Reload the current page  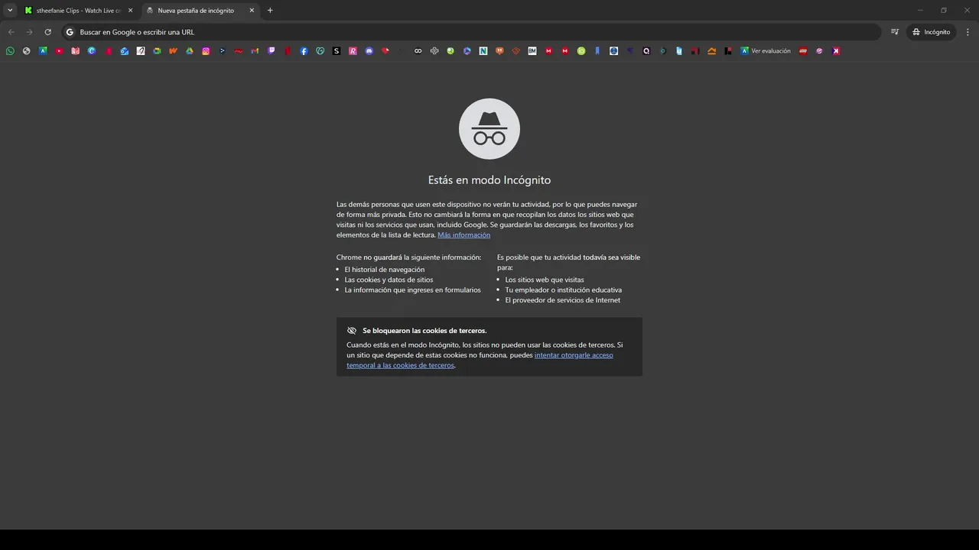(47, 32)
